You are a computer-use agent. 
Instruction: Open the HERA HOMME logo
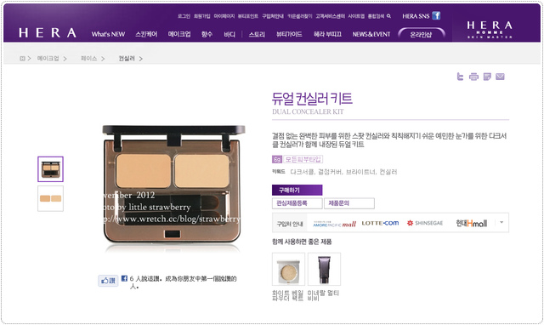(x=490, y=29)
